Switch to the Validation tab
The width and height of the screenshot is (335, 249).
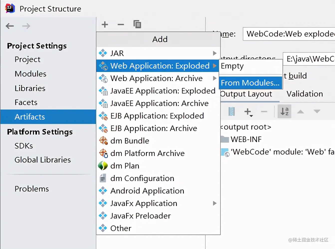point(305,94)
